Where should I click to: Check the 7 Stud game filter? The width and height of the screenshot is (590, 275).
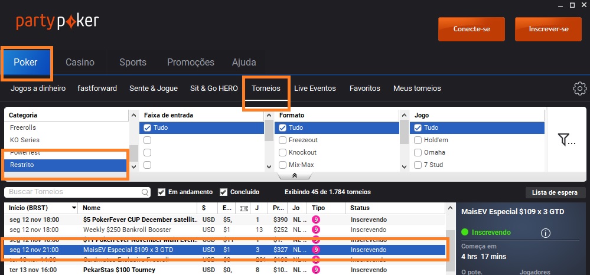(x=418, y=165)
